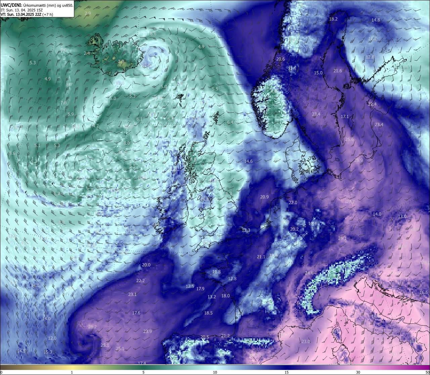Click the 17.4 value at the bottom edge

pyautogui.click(x=142, y=363)
